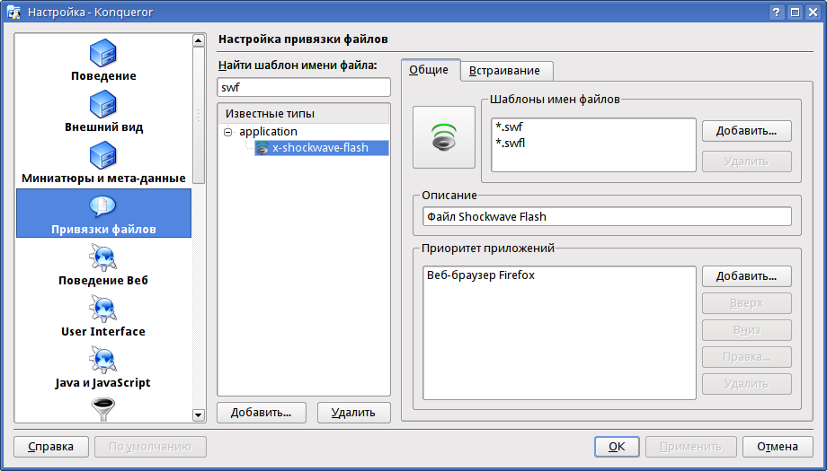Collapse the application tree node
This screenshot has width=827, height=471.
click(227, 132)
